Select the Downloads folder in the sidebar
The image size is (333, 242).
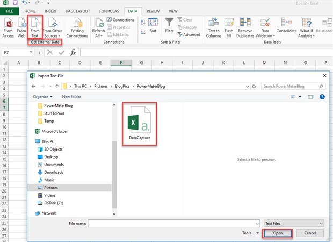54,172
